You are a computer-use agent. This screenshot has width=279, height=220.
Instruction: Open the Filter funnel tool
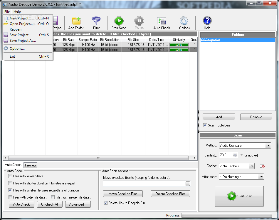tap(96, 23)
